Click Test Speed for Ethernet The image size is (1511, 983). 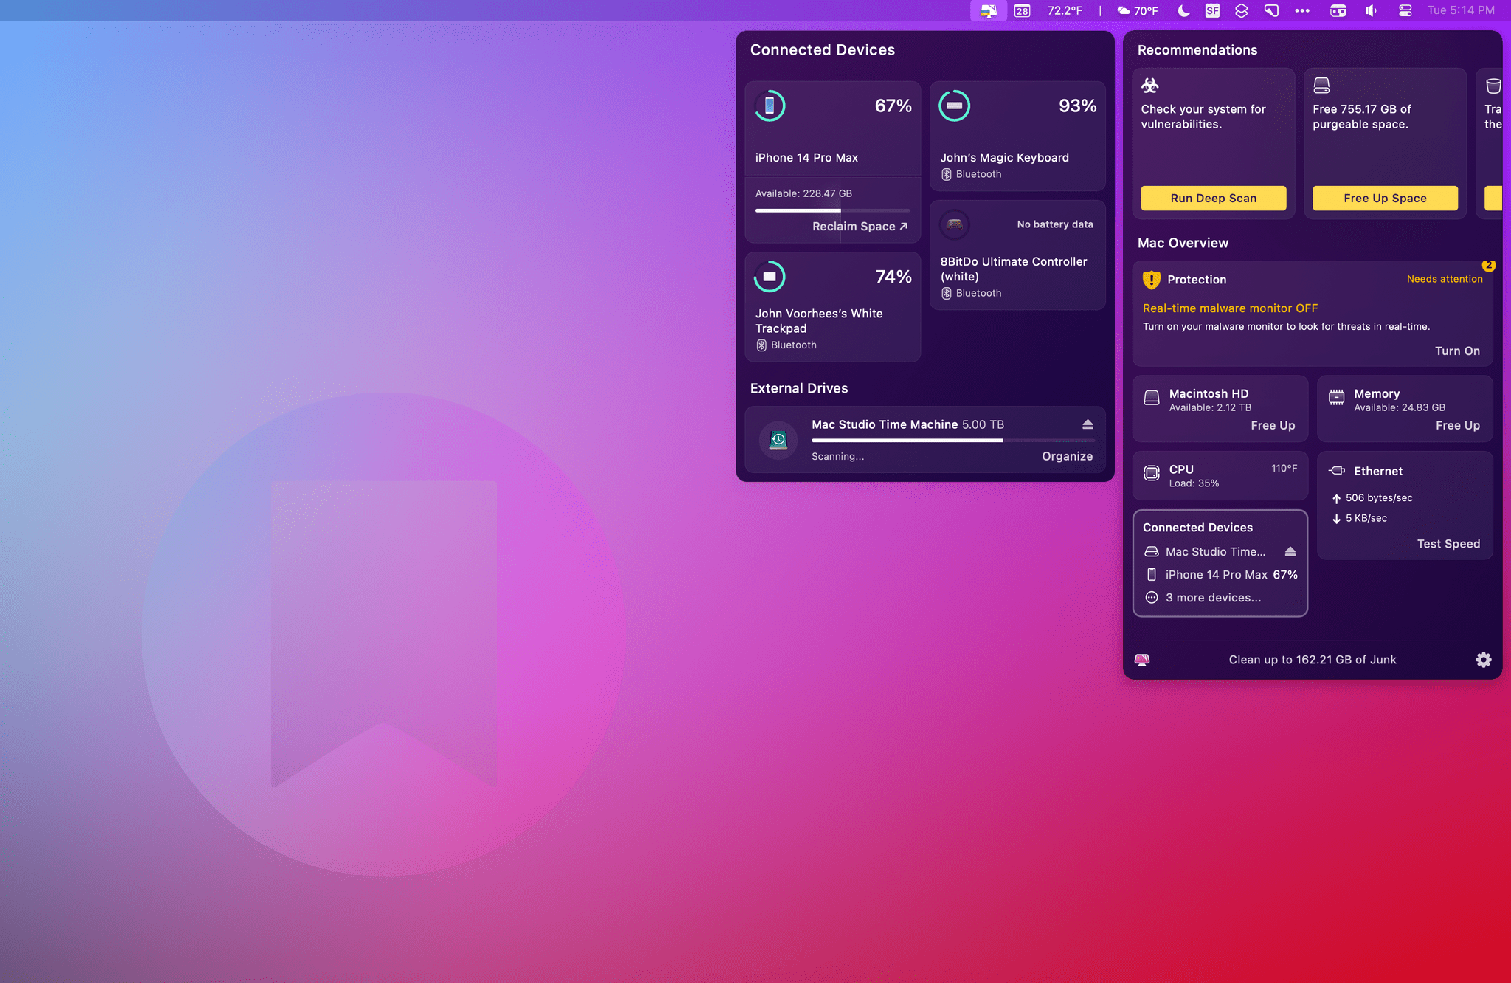[1448, 544]
